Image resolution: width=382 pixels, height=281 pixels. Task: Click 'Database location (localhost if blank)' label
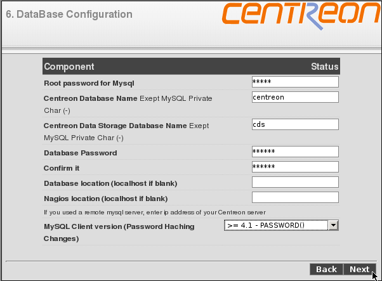coord(110,183)
